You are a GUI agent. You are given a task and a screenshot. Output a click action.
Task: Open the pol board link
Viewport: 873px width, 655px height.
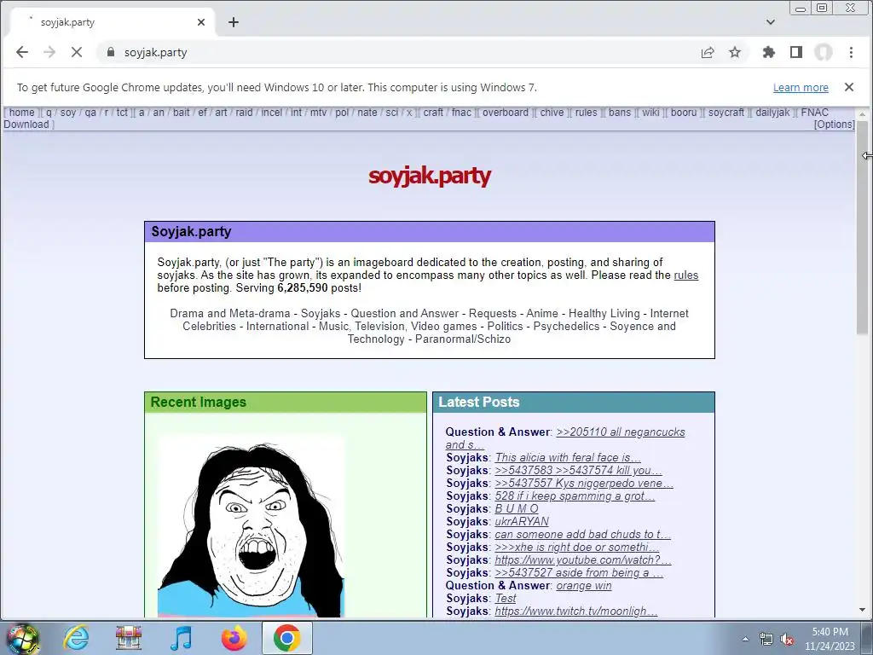coord(342,113)
